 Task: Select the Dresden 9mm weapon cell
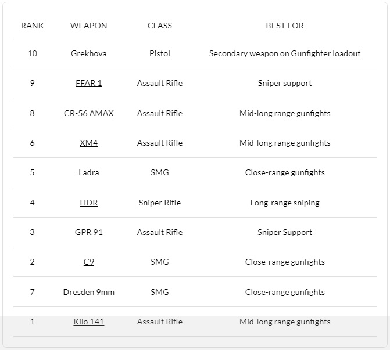click(x=88, y=292)
